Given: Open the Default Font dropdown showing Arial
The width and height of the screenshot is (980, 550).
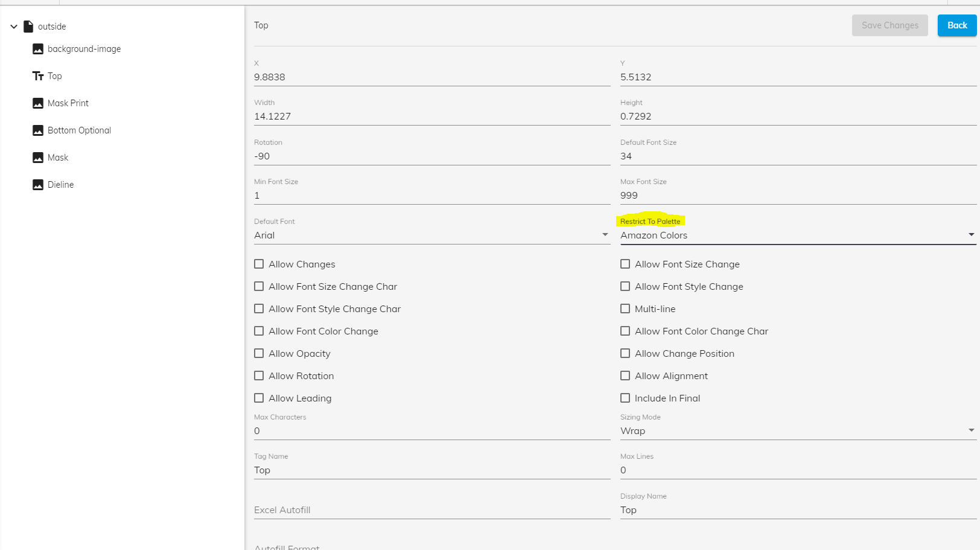Looking at the screenshot, I should [432, 235].
